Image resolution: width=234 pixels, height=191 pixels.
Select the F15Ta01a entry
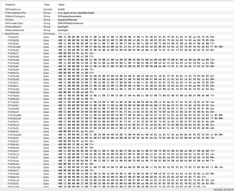click(13, 83)
